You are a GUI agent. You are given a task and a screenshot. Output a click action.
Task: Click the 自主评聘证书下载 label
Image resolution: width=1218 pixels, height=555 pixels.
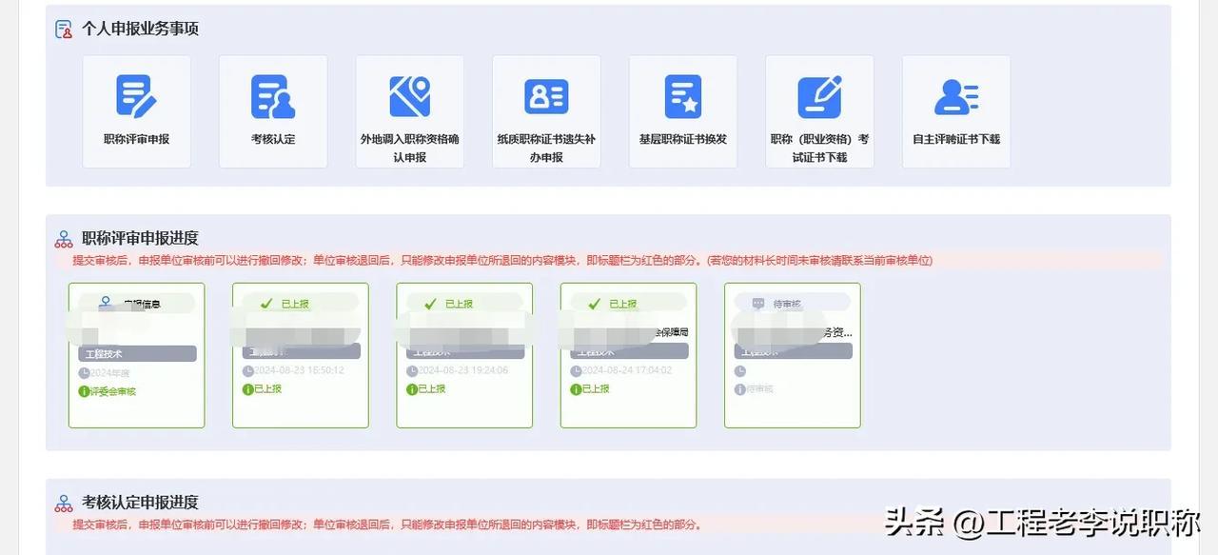(956, 139)
